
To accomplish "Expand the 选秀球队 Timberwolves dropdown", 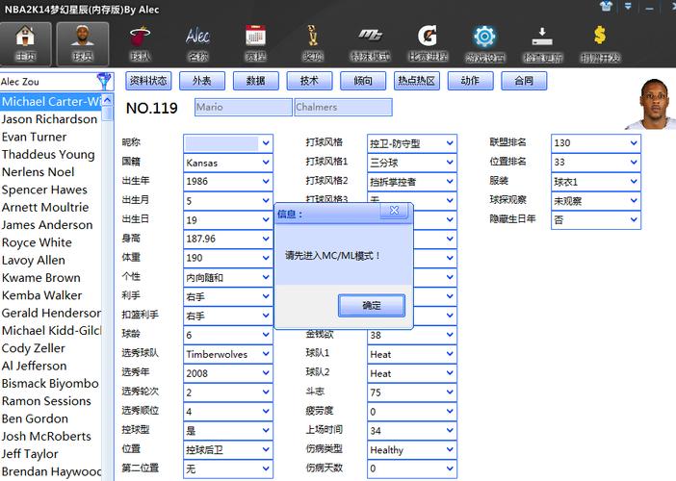I will [x=266, y=354].
